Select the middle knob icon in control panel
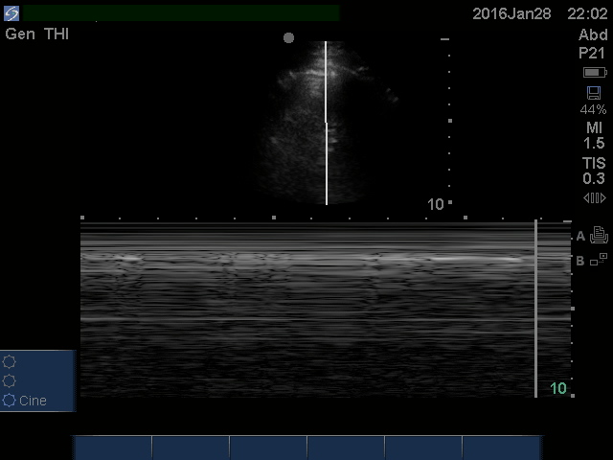This screenshot has height=460, width=613. (x=9, y=380)
